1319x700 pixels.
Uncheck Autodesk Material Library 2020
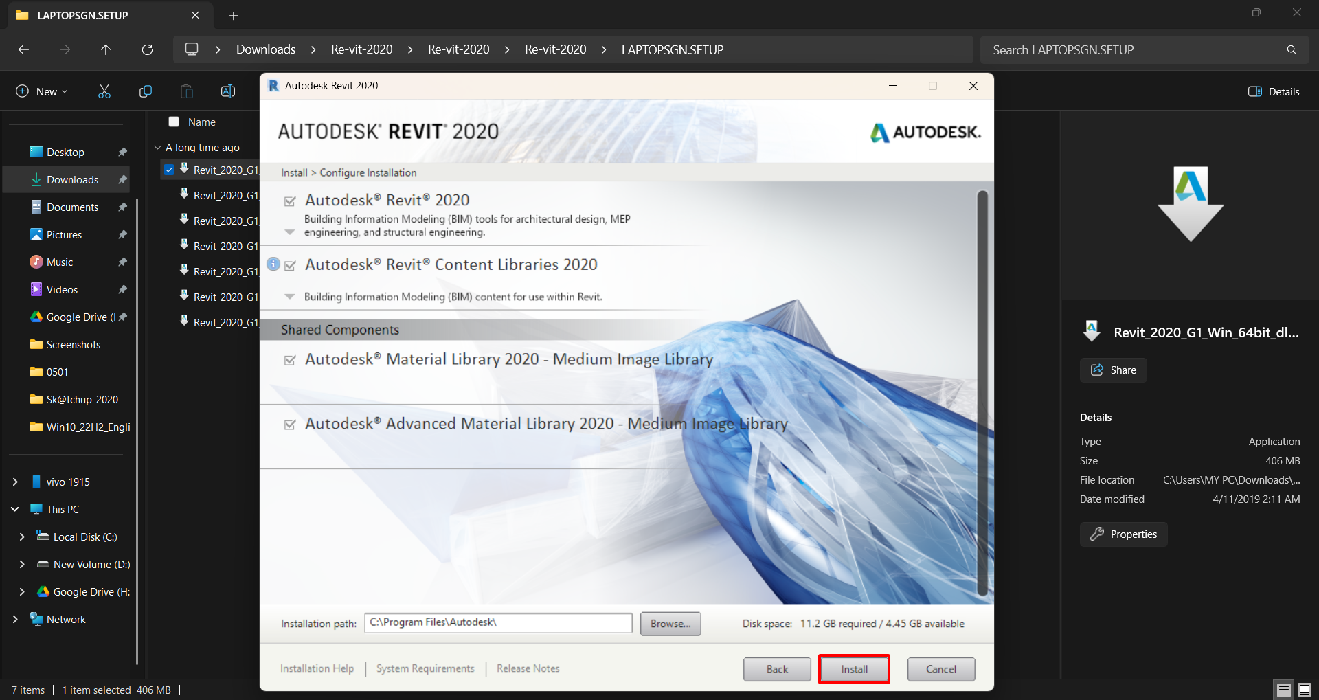coord(289,359)
